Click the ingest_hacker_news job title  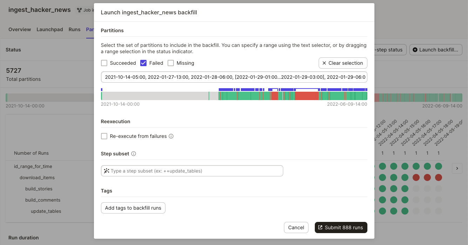click(40, 10)
